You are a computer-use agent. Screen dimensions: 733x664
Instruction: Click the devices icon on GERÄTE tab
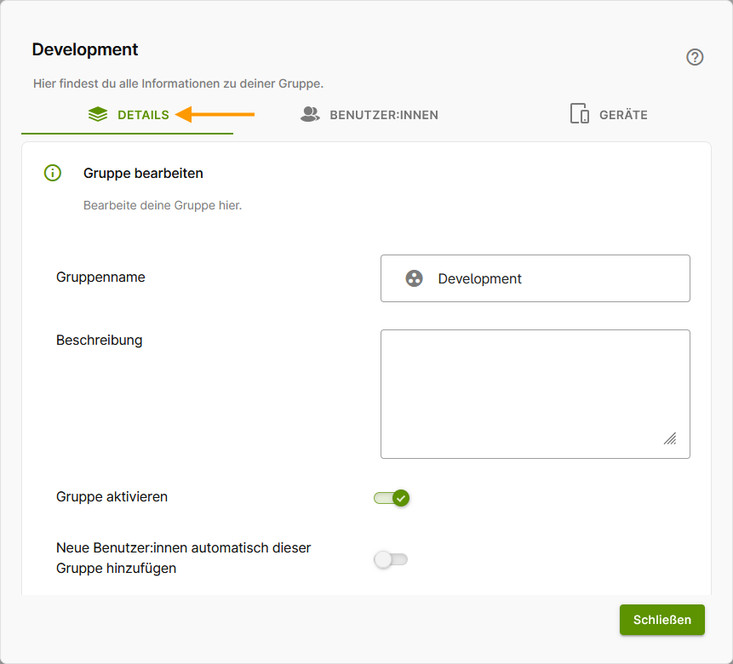(x=580, y=112)
